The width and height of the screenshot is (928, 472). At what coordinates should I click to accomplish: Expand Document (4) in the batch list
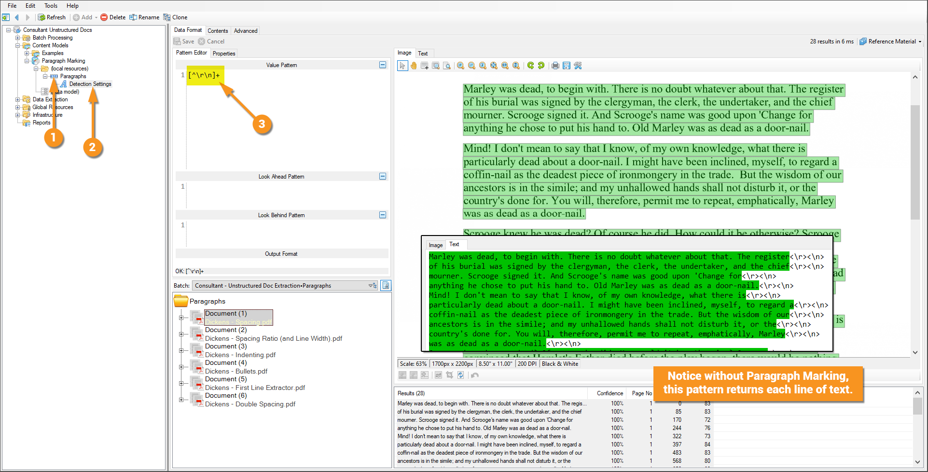pos(181,367)
